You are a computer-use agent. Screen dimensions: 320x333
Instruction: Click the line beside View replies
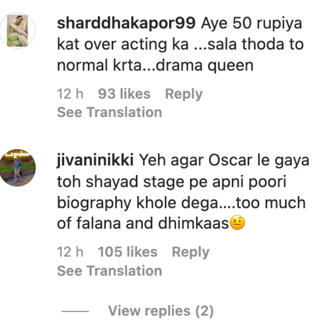(x=75, y=311)
